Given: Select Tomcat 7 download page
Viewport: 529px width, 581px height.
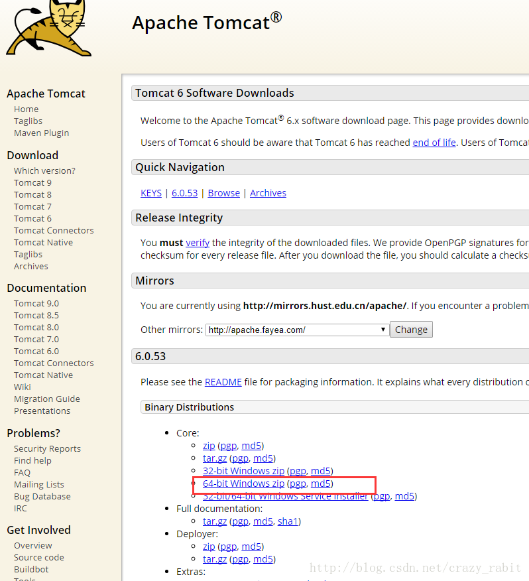Looking at the screenshot, I should (32, 206).
